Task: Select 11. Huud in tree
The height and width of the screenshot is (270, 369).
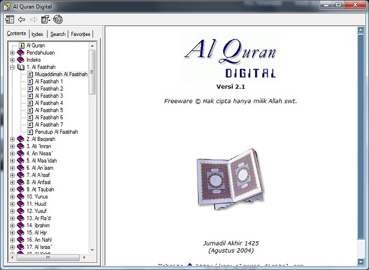Action: [37, 204]
